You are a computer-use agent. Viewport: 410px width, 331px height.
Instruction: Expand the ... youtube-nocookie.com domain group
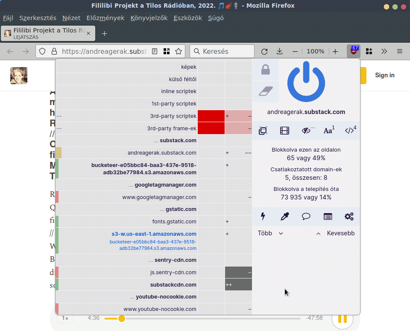click(x=163, y=297)
